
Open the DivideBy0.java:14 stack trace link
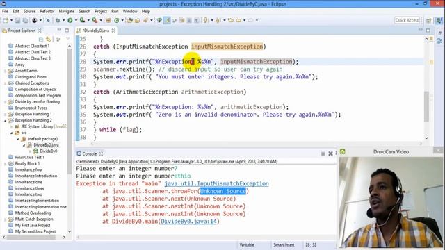click(188, 222)
